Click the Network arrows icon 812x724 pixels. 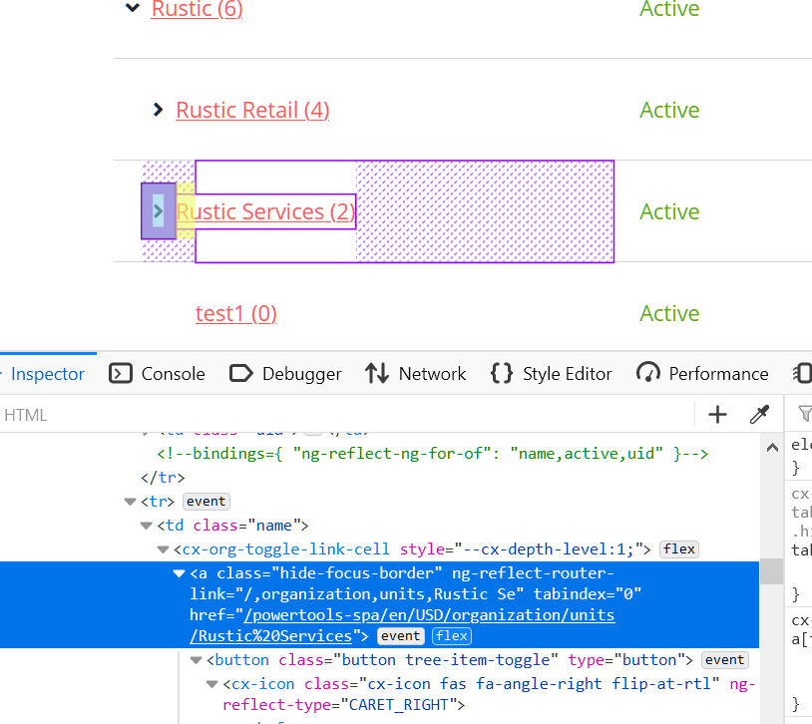click(x=377, y=373)
